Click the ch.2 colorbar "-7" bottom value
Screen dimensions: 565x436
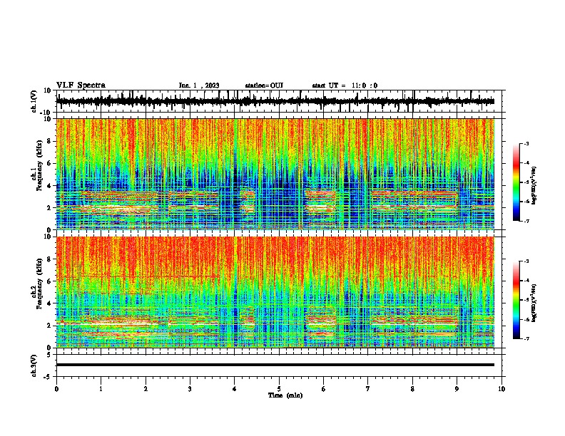point(526,338)
